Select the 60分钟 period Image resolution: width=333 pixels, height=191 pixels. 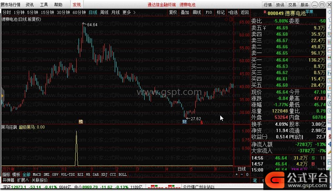(79, 13)
